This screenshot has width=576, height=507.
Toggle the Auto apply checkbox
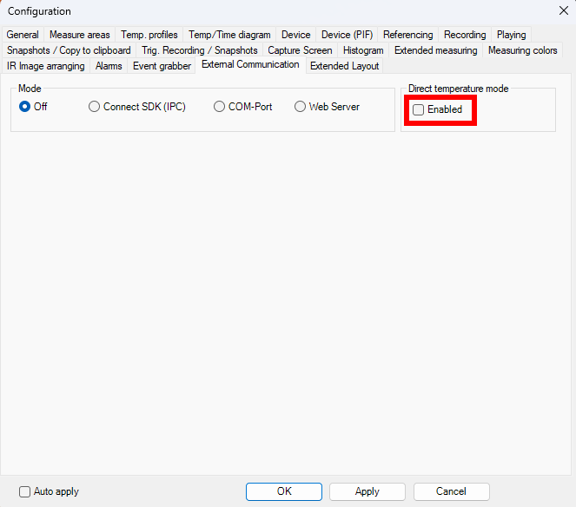24,491
